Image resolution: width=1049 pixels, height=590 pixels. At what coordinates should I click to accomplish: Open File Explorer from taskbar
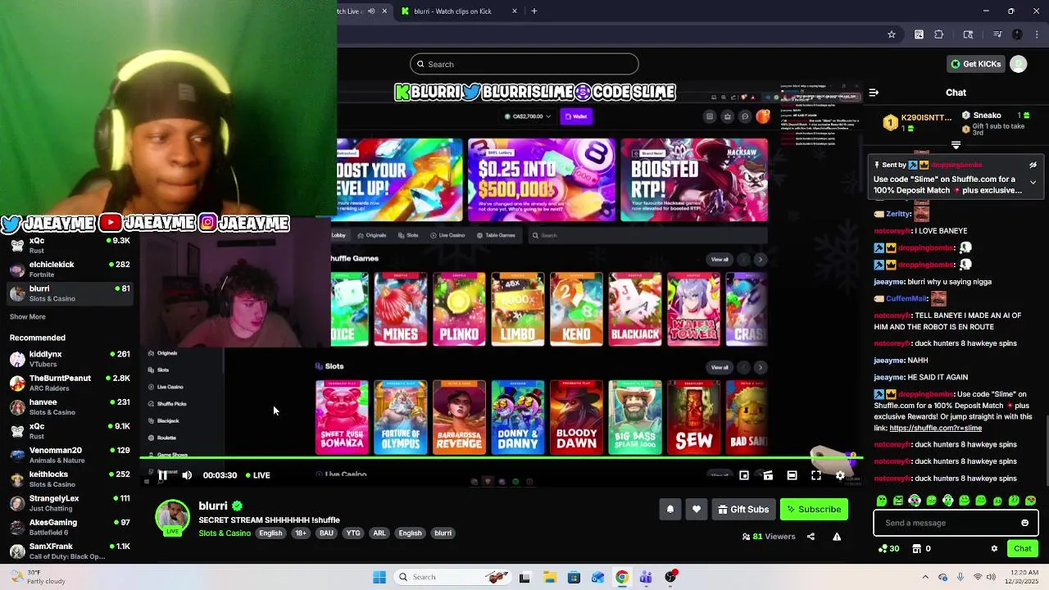(x=549, y=577)
